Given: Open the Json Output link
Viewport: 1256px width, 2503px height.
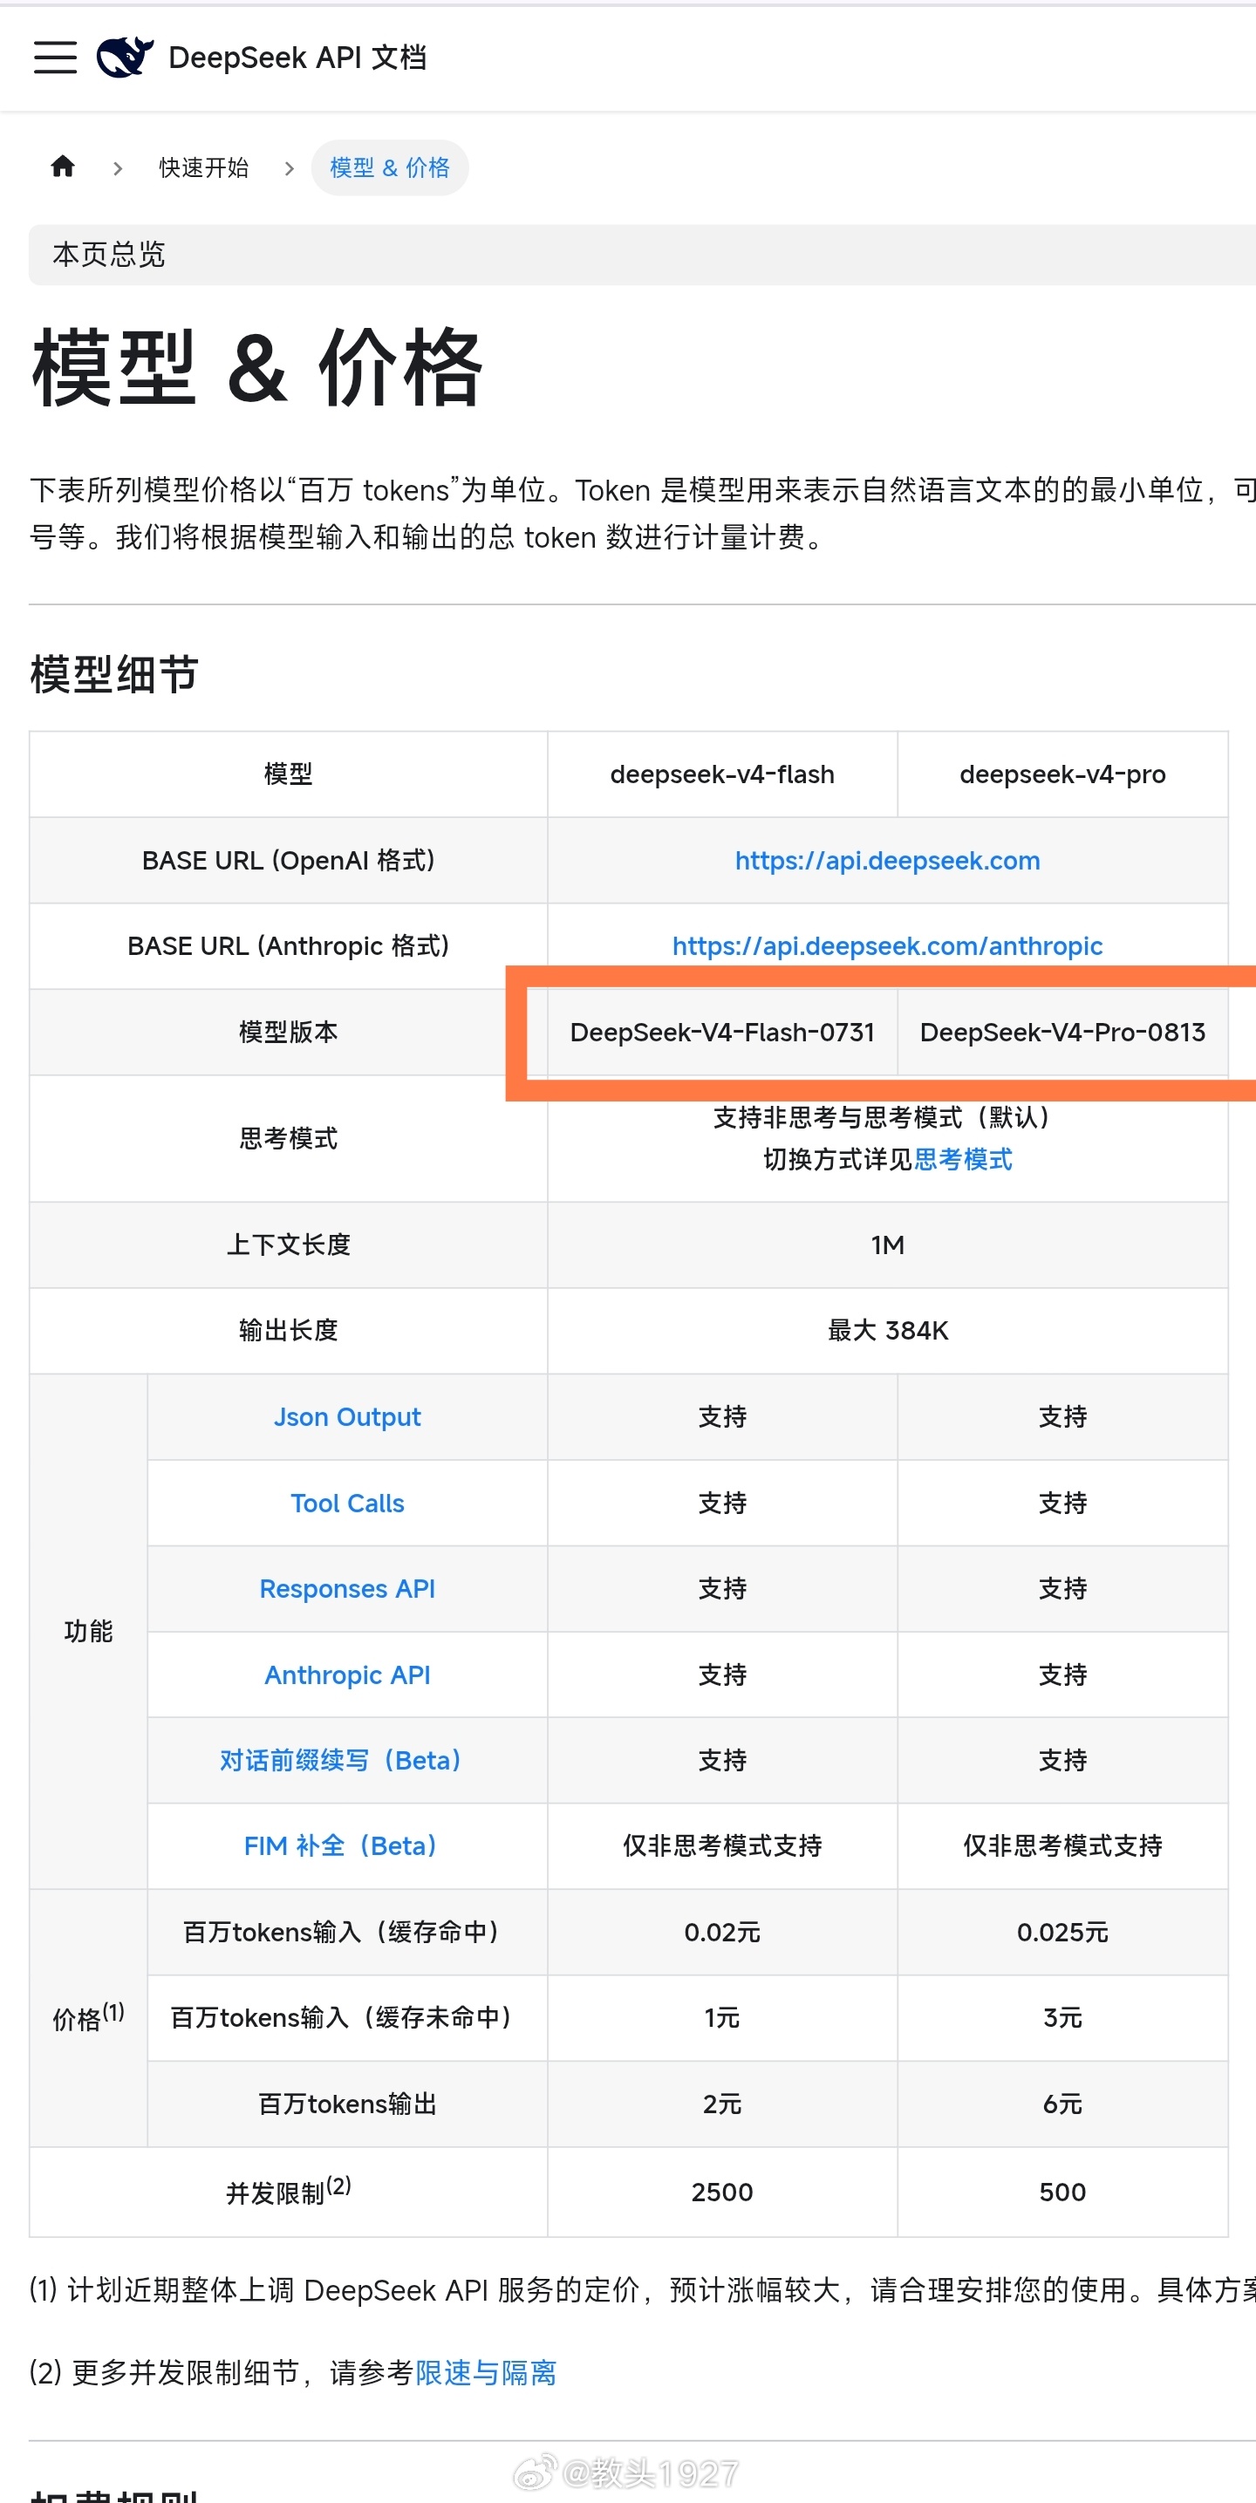Looking at the screenshot, I should coord(347,1416).
